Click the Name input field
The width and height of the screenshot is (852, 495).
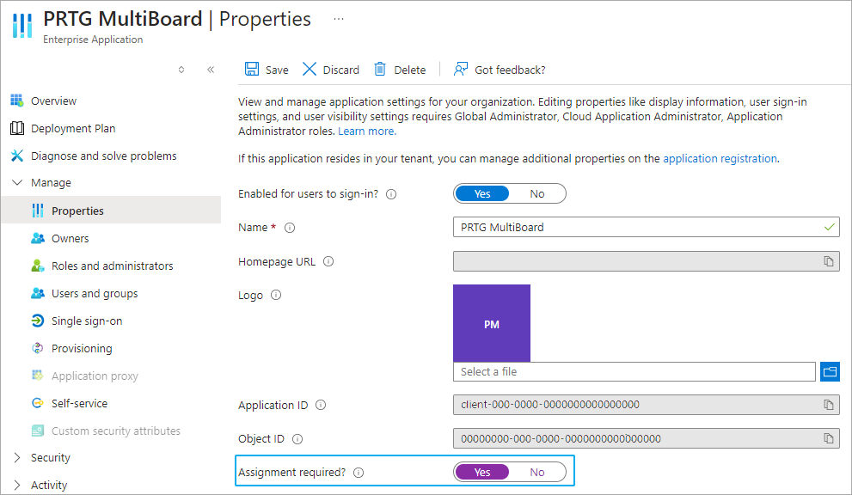click(x=646, y=227)
